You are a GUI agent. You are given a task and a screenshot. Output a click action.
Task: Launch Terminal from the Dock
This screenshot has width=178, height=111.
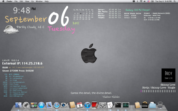(x=118, y=105)
